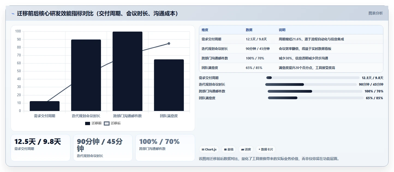Click the 会议效率翻倍 description cell
The width and height of the screenshot is (394, 172).
(305, 49)
